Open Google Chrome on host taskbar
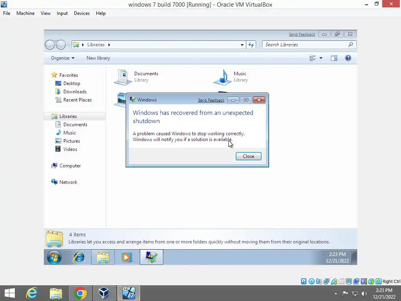 click(80, 293)
